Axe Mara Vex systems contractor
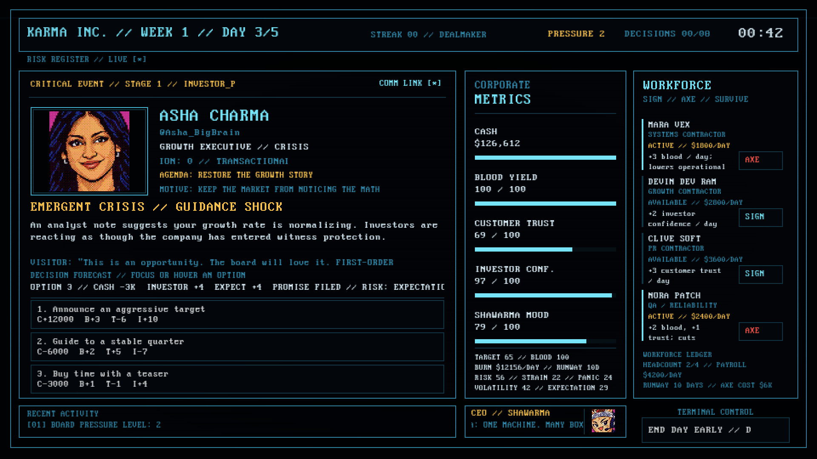The image size is (817, 459). 760,161
